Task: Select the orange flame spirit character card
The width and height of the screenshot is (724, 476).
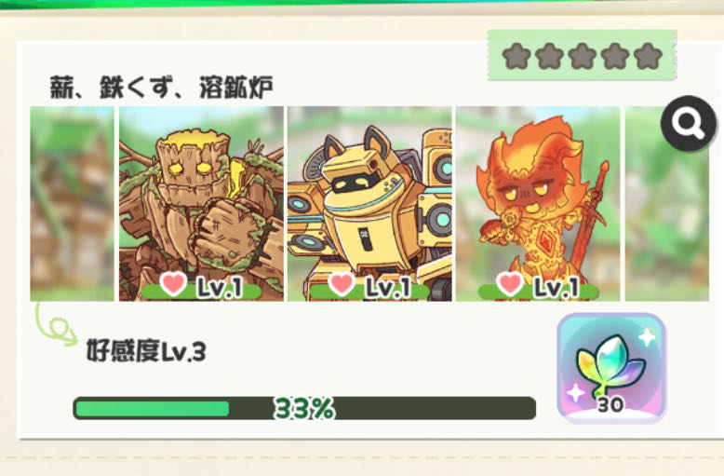Action: click(538, 204)
